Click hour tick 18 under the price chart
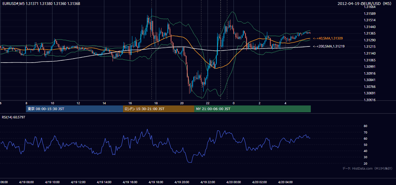The image size is (396, 185). coord(156,103)
